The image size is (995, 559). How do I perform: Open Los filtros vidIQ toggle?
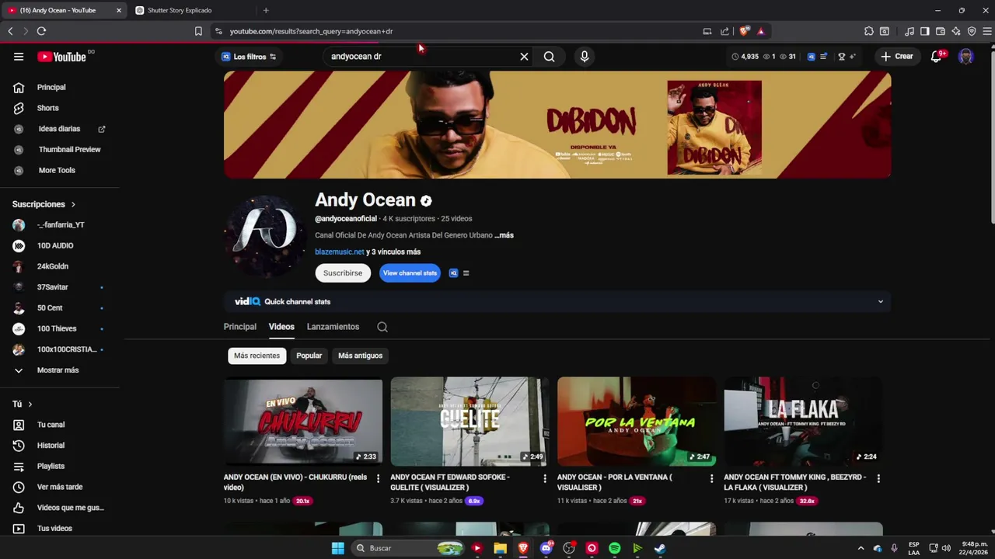[249, 57]
